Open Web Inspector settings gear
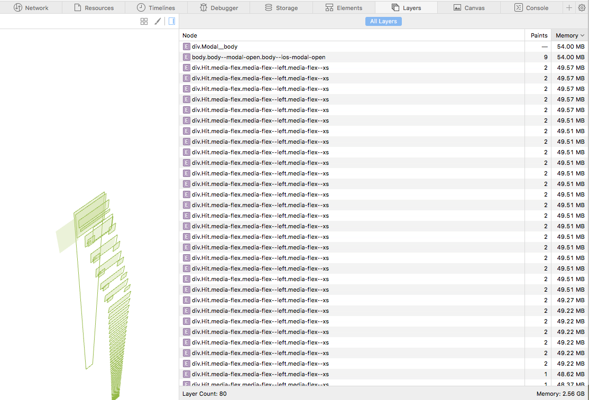 point(582,7)
